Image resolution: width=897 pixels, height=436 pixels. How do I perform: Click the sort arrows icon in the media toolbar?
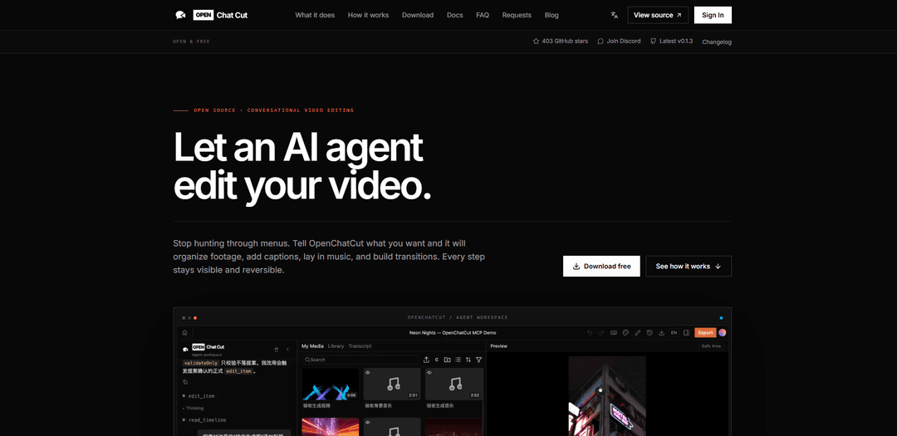468,360
